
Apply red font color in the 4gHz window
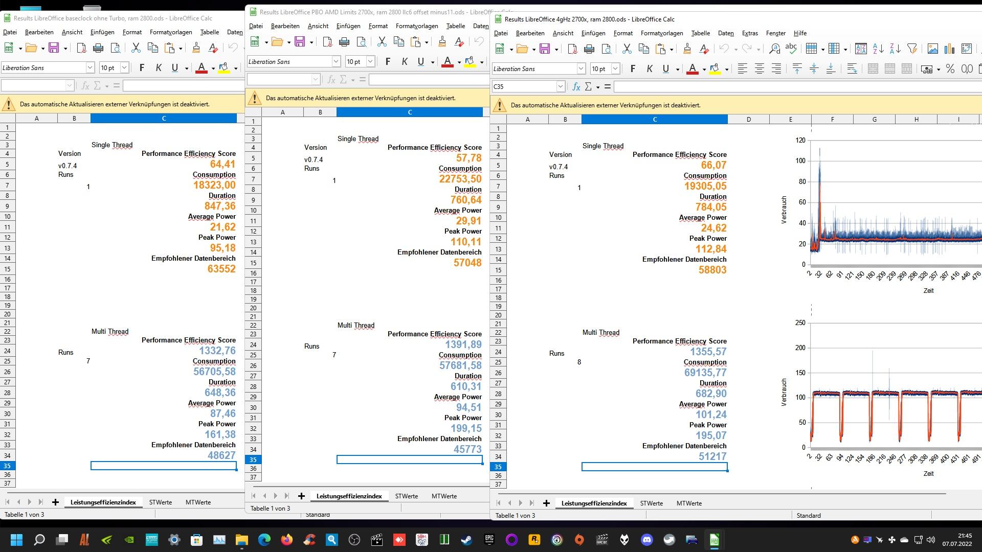(x=693, y=68)
